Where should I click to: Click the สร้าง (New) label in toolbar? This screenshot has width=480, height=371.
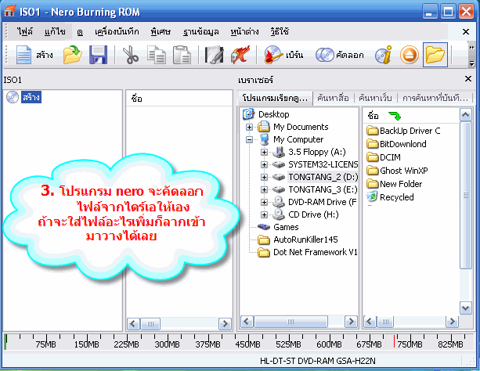pyautogui.click(x=45, y=55)
